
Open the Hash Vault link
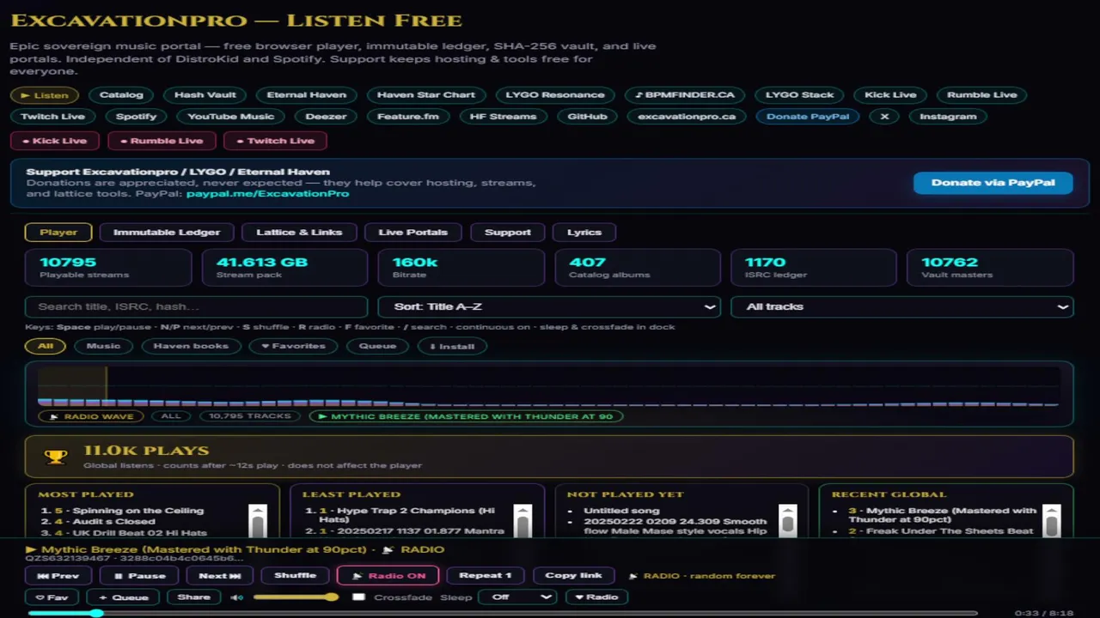point(205,95)
